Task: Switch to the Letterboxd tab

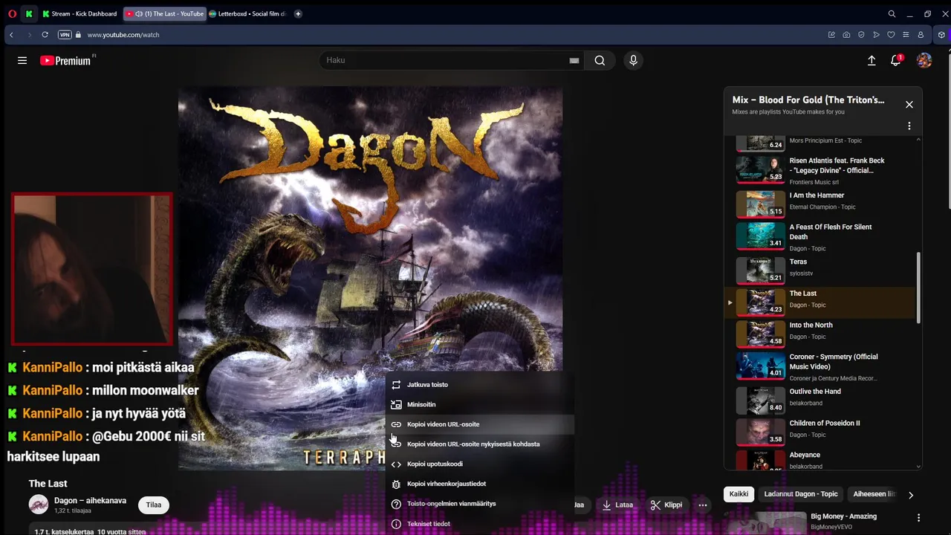Action: point(248,13)
